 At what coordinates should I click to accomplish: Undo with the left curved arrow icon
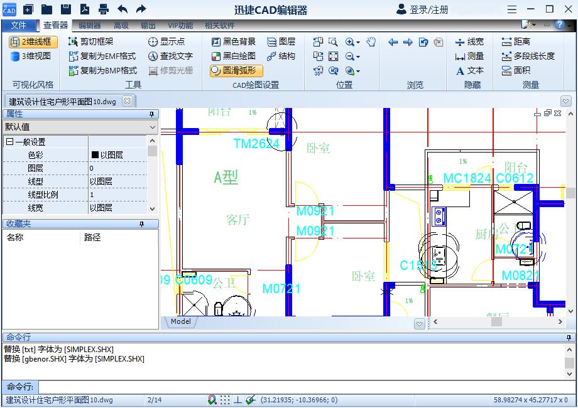tap(123, 9)
